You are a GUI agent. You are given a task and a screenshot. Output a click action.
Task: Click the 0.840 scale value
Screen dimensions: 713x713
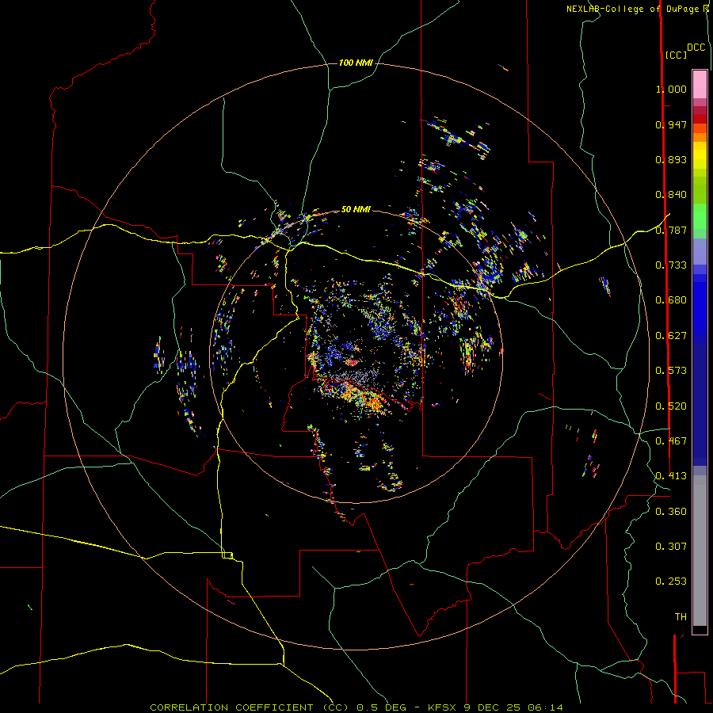click(x=671, y=195)
